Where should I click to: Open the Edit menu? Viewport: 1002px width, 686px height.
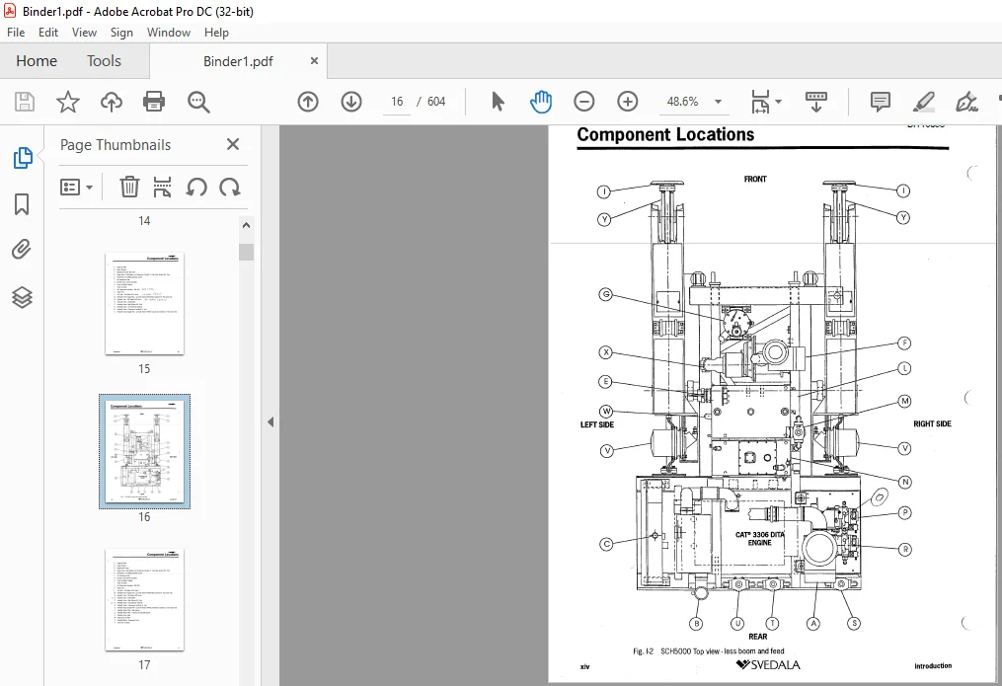click(x=48, y=33)
